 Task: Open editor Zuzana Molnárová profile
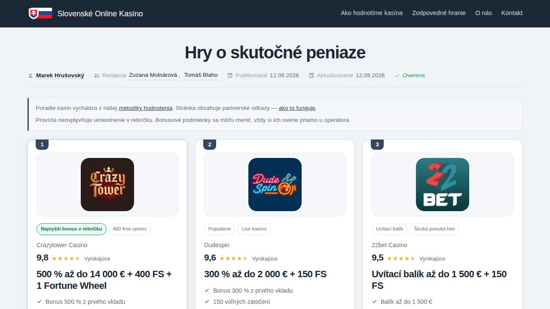point(153,75)
